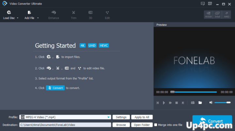Image resolution: width=235 pixels, height=131 pixels.
Task: Skip to next in preview
Action: click(x=183, y=103)
